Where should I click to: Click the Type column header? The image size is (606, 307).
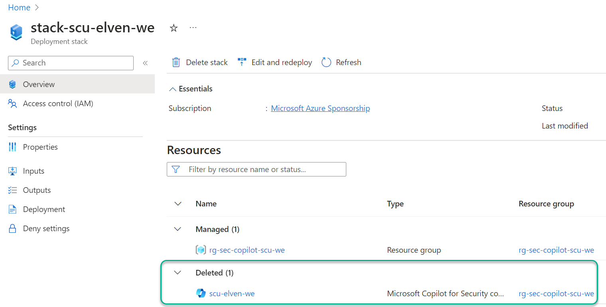395,204
